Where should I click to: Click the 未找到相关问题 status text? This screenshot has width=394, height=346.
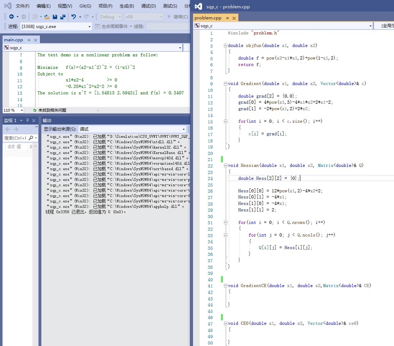coord(52,110)
